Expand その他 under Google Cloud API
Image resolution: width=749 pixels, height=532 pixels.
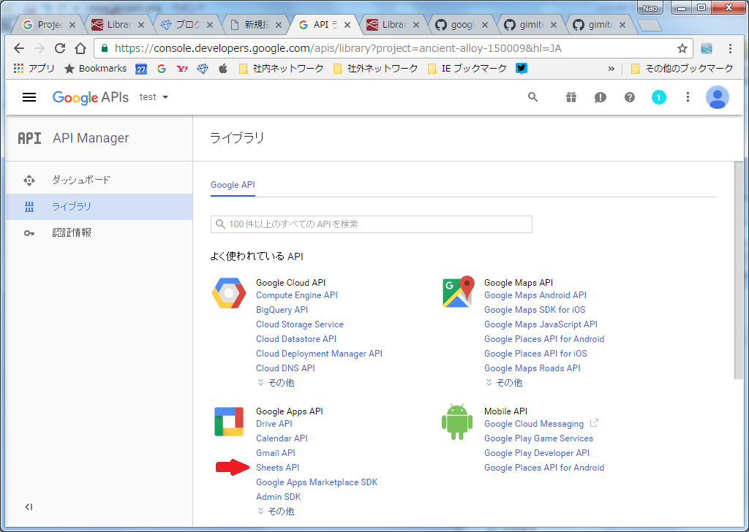[276, 383]
